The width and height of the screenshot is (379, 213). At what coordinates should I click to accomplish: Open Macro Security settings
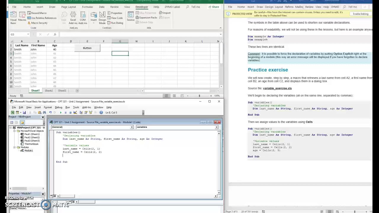pyautogui.click(x=37, y=23)
